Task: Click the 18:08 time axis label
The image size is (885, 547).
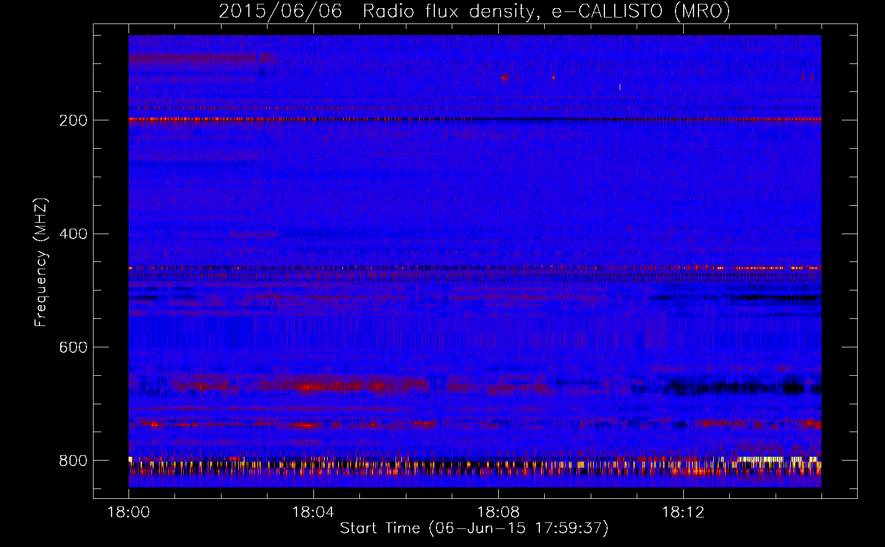Action: (498, 513)
